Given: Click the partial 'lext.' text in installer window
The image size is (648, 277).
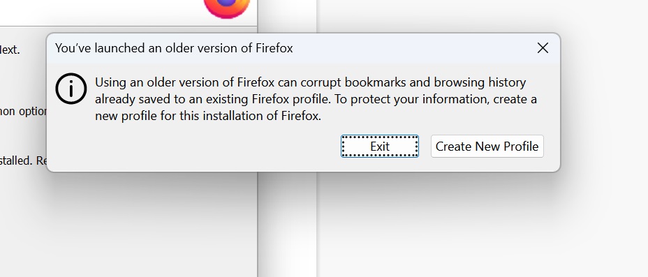Looking at the screenshot, I should pos(10,50).
